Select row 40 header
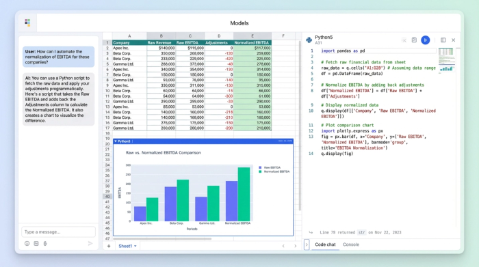The image size is (479, 267). (x=107, y=197)
